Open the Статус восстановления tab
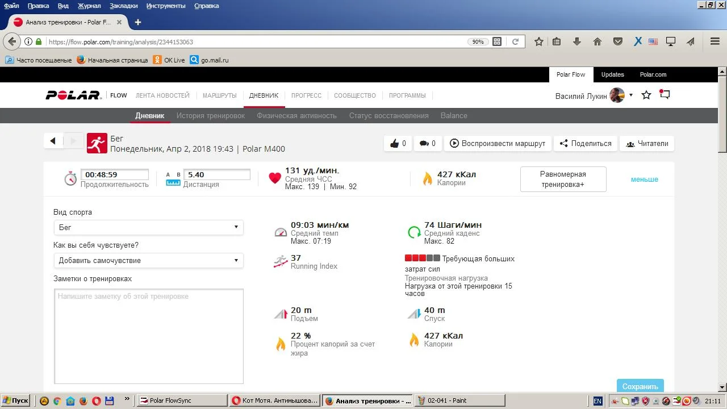Image resolution: width=727 pixels, height=409 pixels. point(389,115)
